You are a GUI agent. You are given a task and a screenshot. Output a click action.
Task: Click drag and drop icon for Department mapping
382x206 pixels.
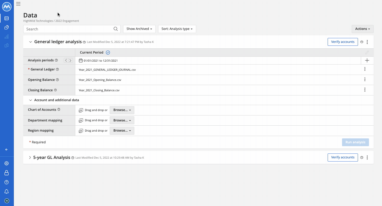(x=81, y=120)
